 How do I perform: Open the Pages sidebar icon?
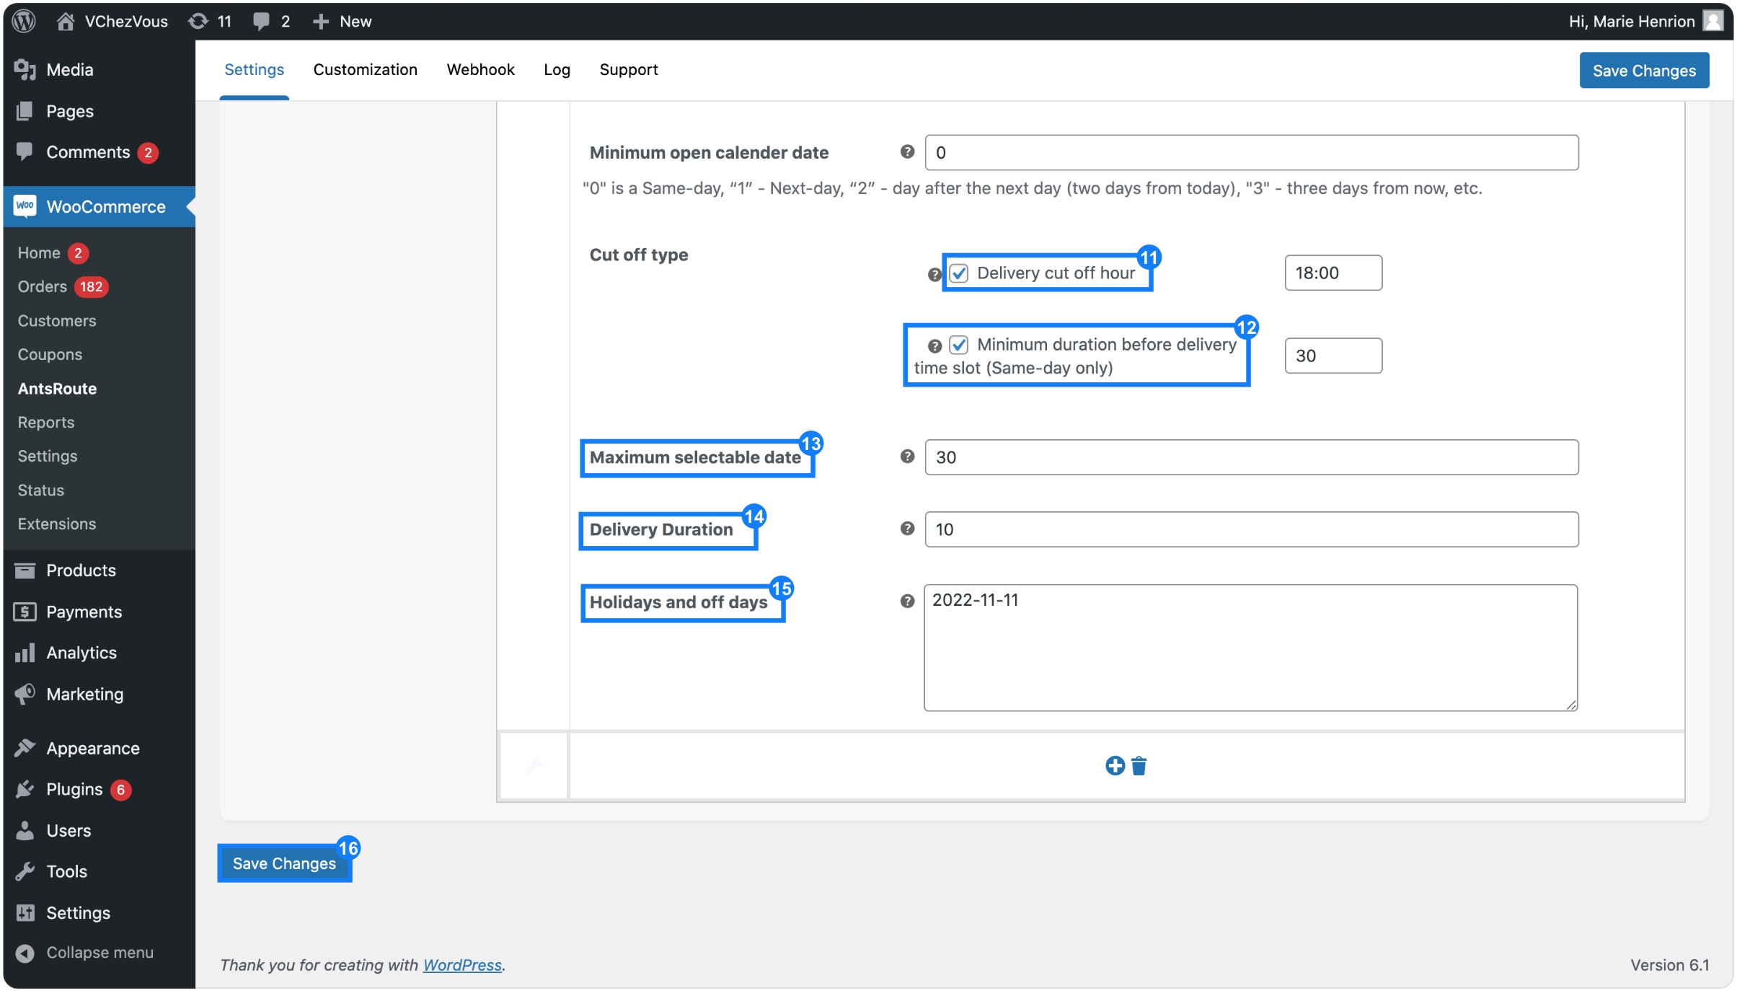coord(25,110)
